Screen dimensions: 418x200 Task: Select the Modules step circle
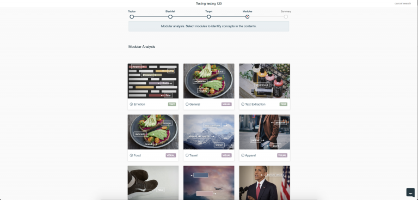(248, 16)
